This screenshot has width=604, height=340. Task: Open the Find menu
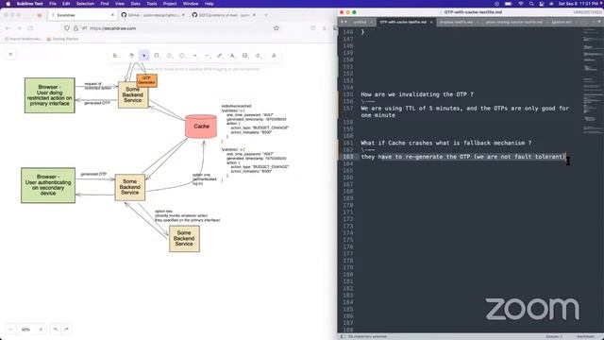(105, 4)
